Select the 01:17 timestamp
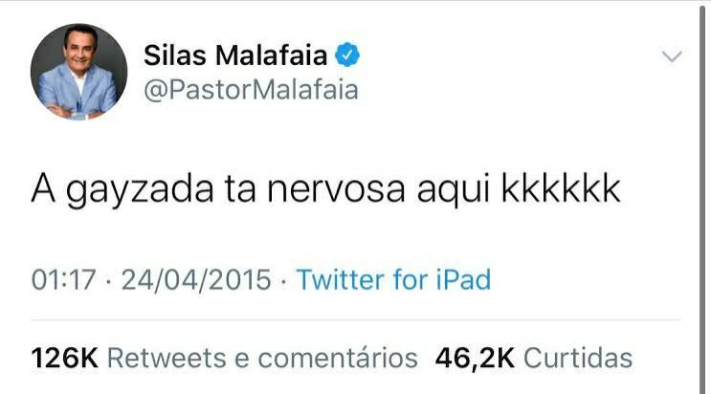 (63, 279)
